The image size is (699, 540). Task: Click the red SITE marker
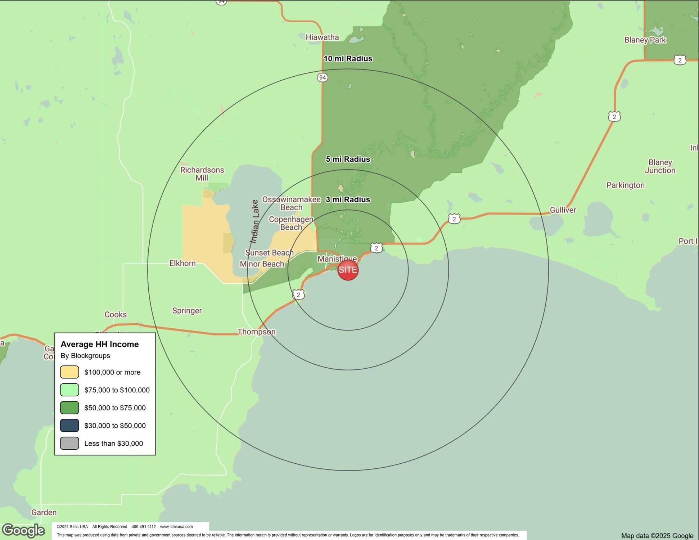[x=348, y=270]
